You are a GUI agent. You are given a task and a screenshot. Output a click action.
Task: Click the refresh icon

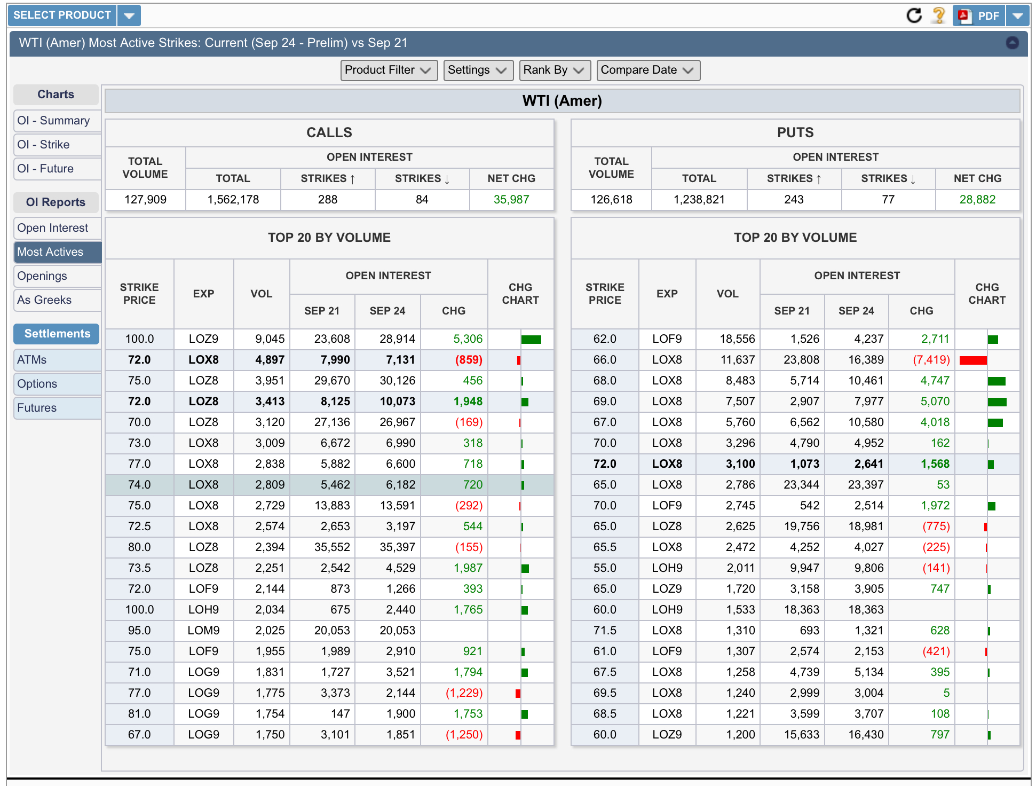[x=914, y=15]
